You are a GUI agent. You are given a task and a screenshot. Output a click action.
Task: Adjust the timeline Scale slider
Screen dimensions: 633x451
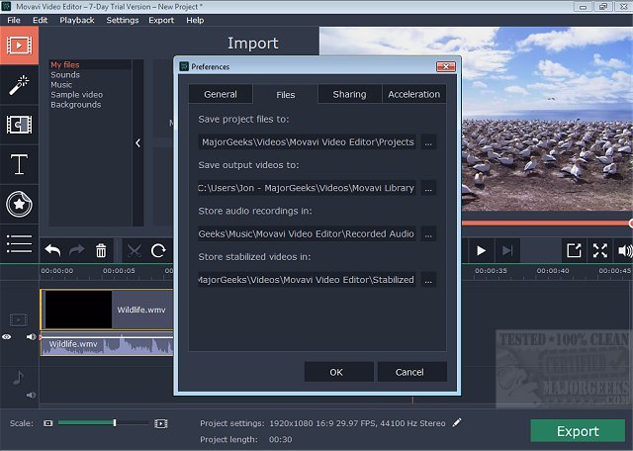coord(115,423)
